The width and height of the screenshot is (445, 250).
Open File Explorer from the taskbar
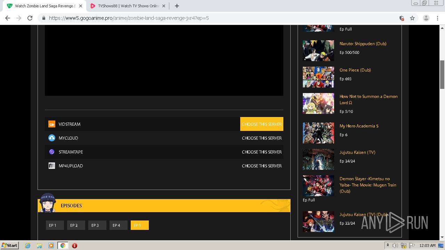(x=39, y=245)
